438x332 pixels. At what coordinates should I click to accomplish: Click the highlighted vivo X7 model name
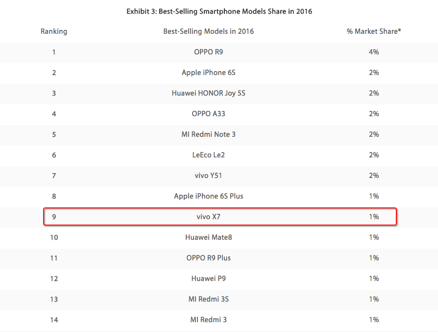coord(208,217)
